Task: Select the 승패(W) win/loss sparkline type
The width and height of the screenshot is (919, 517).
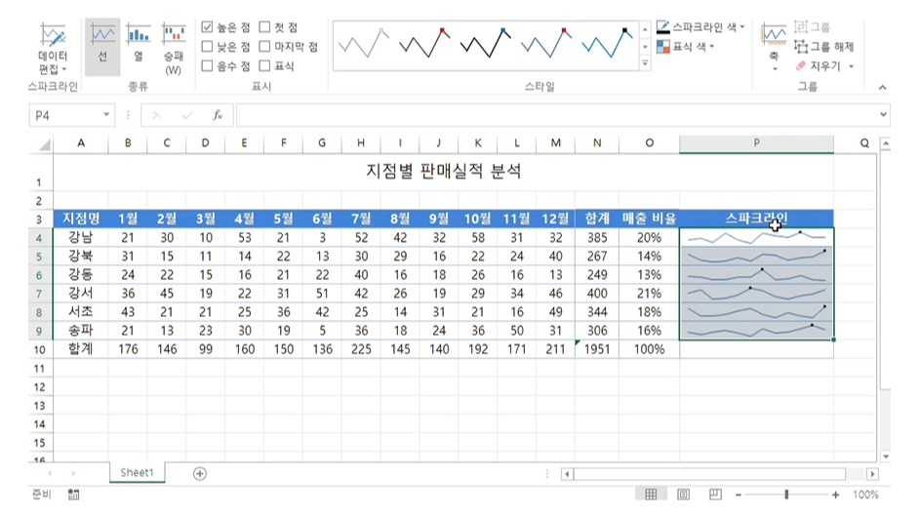Action: click(x=174, y=48)
